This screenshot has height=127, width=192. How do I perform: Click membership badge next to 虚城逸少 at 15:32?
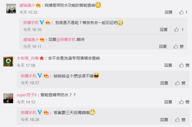38,5
